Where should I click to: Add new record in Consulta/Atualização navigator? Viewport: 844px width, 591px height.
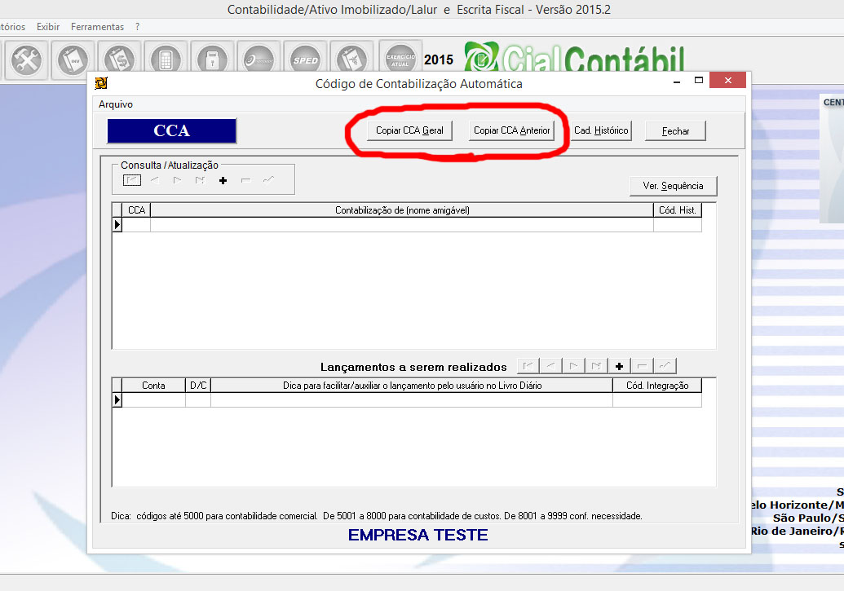click(x=223, y=180)
